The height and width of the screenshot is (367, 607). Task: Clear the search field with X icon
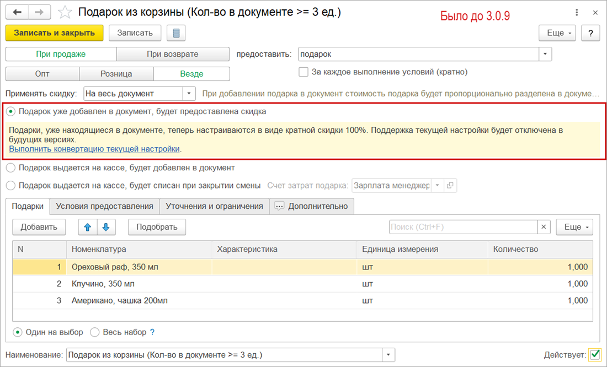(544, 226)
